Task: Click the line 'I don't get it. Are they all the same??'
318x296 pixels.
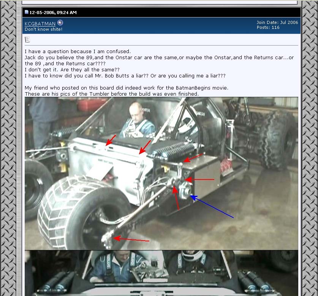Action: pyautogui.click(x=72, y=70)
